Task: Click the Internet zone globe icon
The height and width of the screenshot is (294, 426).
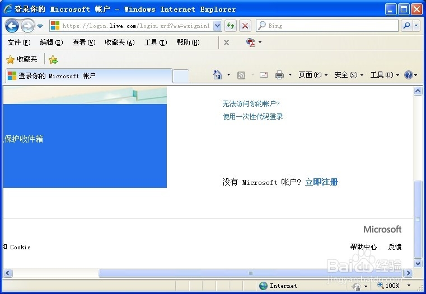Action: tap(263, 286)
